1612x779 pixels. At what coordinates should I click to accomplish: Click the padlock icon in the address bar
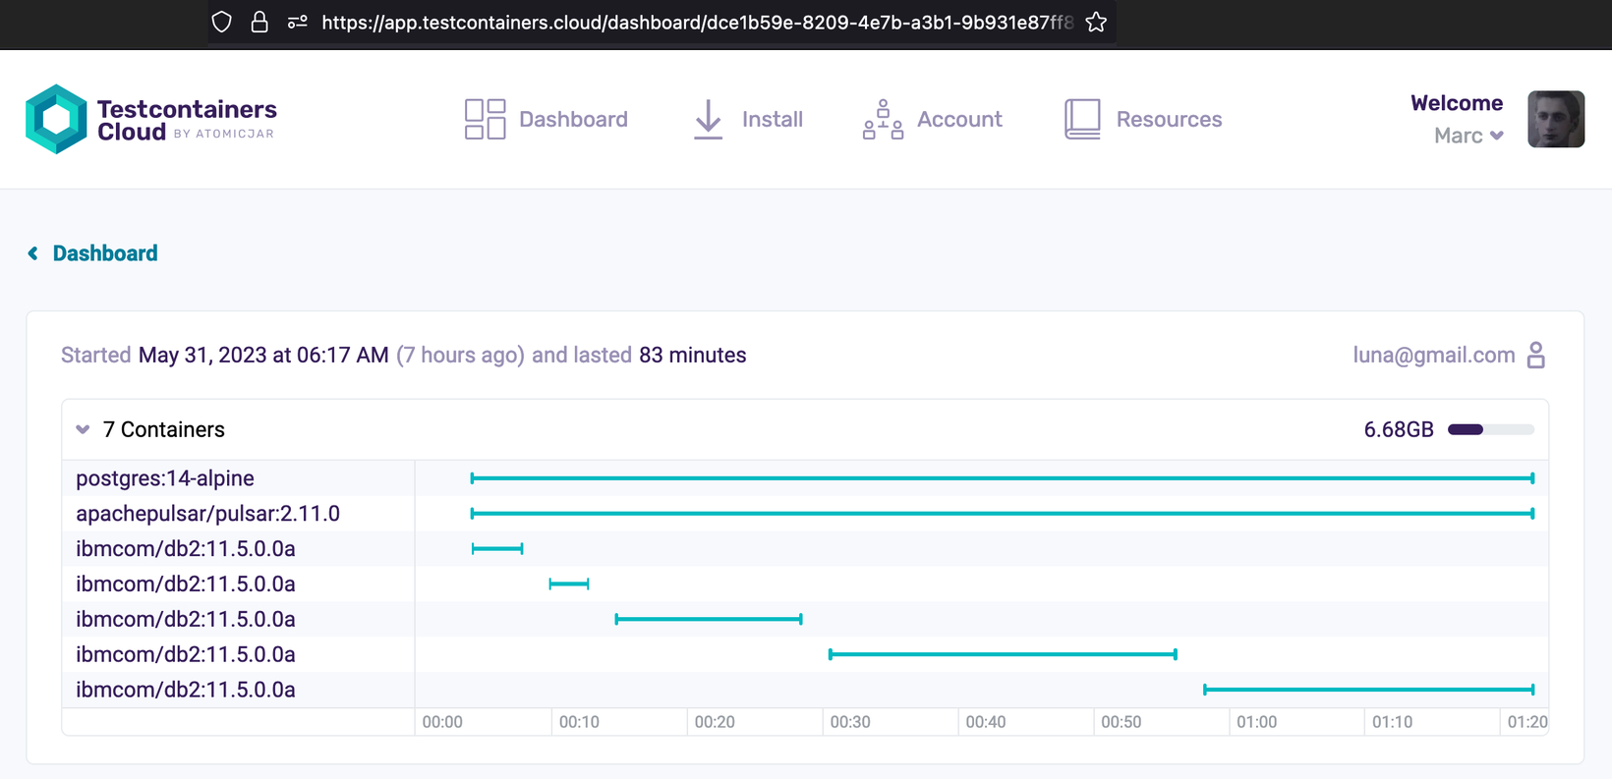click(259, 22)
